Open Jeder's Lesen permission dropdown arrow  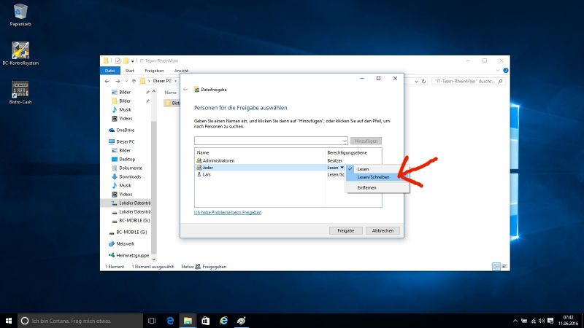[x=342, y=168]
